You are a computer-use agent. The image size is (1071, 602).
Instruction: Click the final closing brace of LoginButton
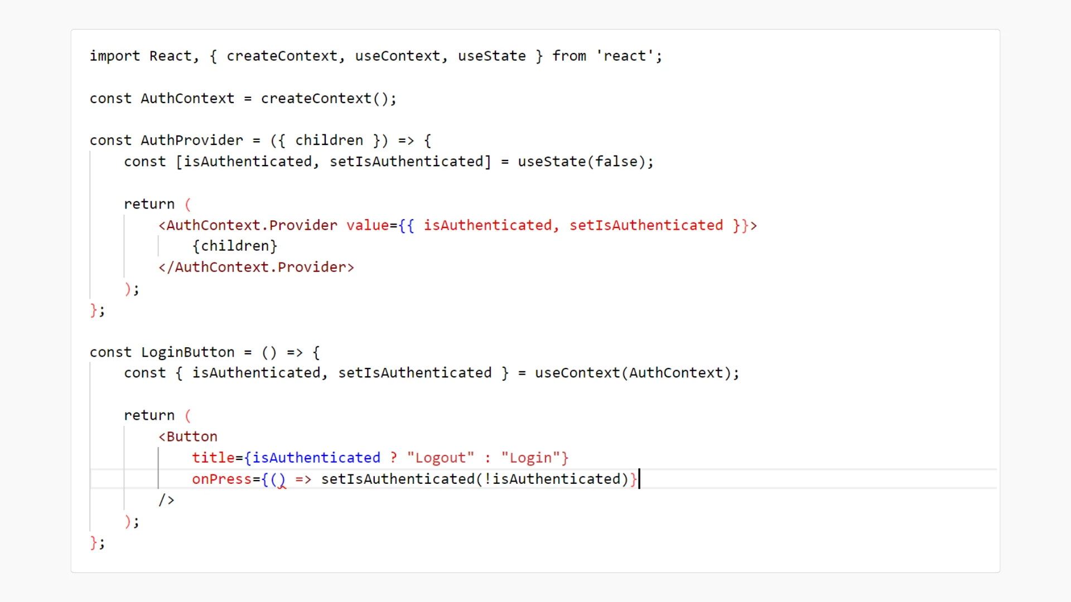(94, 542)
